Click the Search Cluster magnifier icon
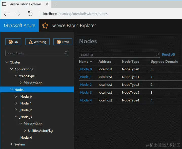The image size is (182, 149). click(x=66, y=53)
